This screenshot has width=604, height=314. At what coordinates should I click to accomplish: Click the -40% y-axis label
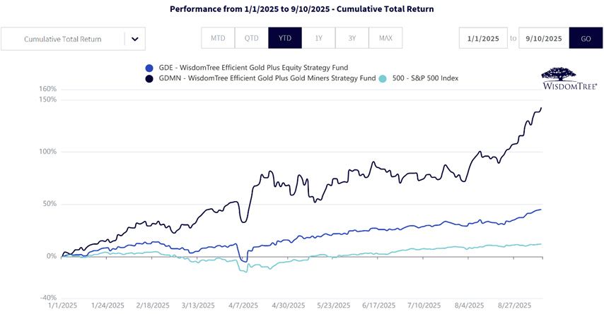48,298
